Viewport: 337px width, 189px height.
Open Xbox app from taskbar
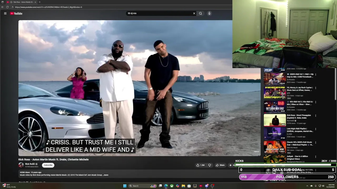[172, 186]
